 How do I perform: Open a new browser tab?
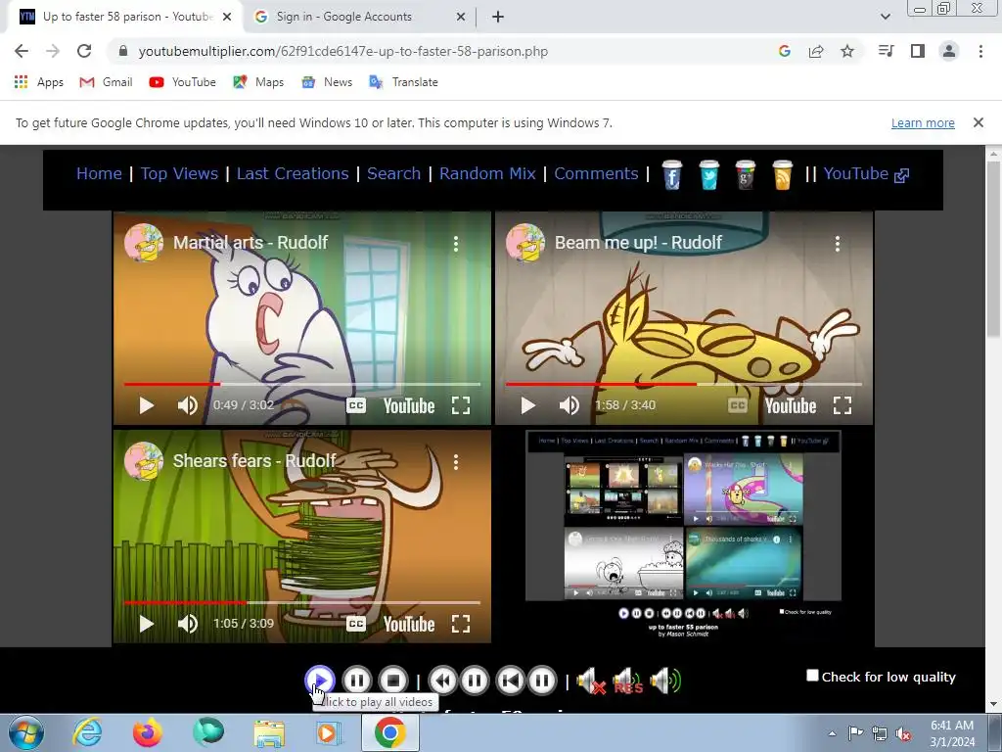498,17
